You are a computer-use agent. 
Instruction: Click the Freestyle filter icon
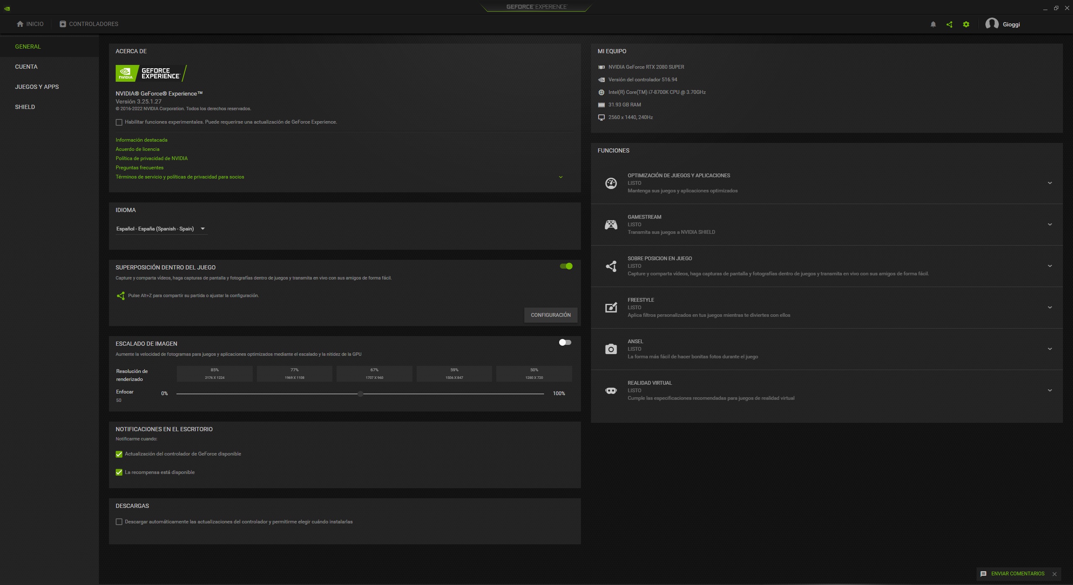(x=611, y=308)
